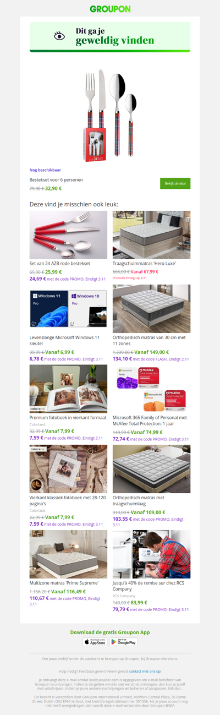220x715 pixels.
Task: Open the Premium fotoboek image
Action: (68, 389)
